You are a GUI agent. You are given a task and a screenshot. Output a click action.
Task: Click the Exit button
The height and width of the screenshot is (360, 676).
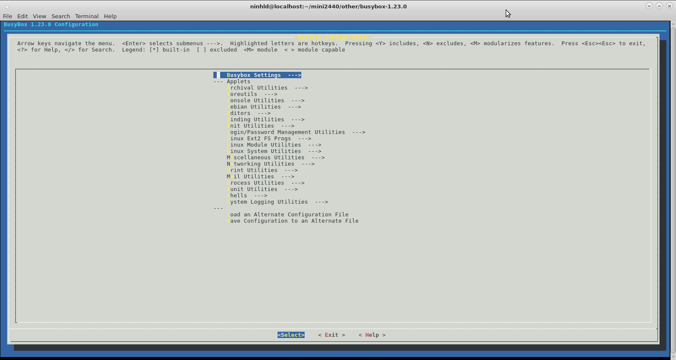pos(332,335)
